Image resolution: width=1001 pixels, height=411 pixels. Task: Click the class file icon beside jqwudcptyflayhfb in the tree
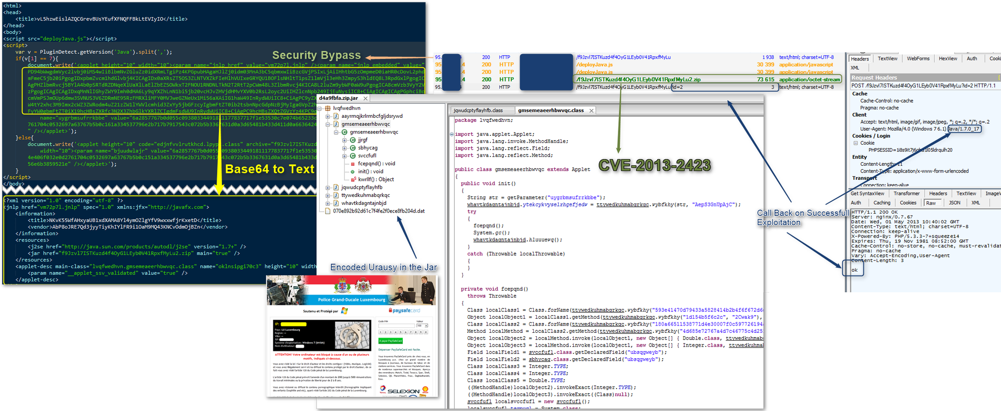(x=336, y=188)
